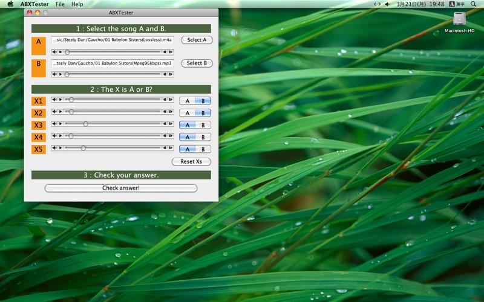The width and height of the screenshot is (484, 302).
Task: Step forward in X4 player
Action: coord(171,135)
